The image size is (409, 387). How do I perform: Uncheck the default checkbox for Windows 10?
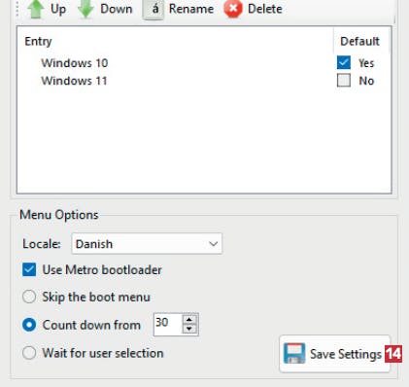(x=344, y=62)
